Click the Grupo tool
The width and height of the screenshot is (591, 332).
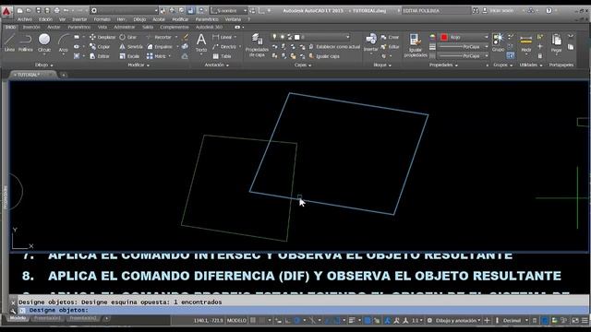click(498, 42)
